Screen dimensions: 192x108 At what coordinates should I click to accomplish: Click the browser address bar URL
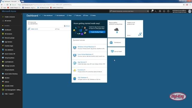click(x=45, y=5)
